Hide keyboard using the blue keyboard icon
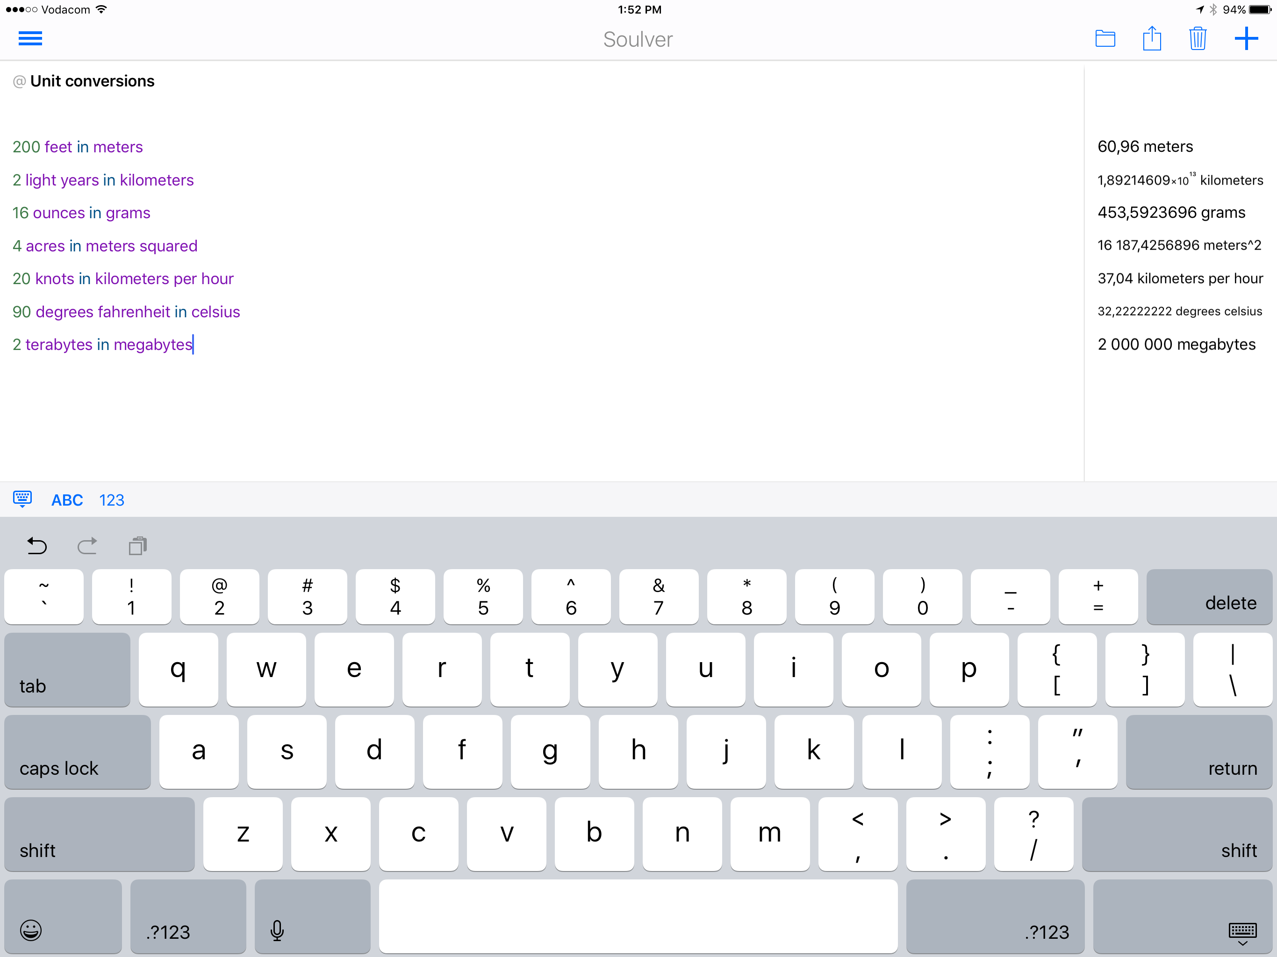 [x=22, y=499]
